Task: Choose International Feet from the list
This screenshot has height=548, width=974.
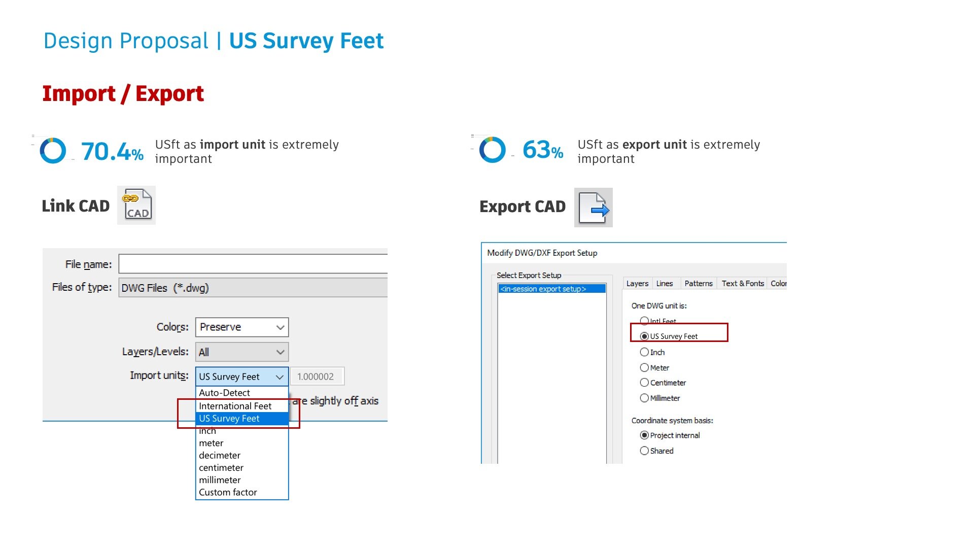Action: coord(235,406)
